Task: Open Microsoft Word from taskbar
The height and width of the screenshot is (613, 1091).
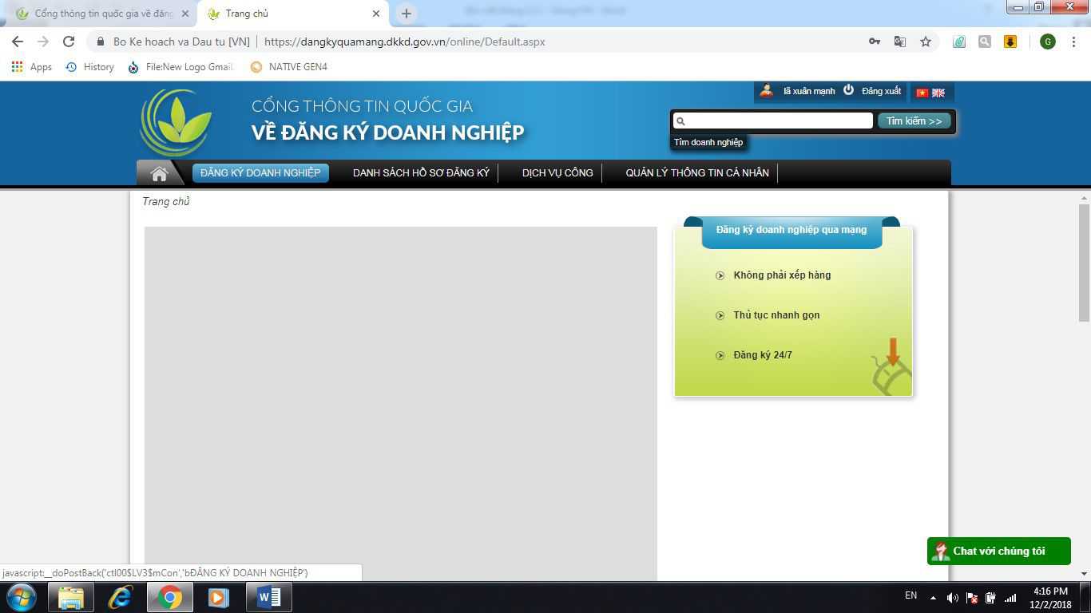Action: pyautogui.click(x=269, y=597)
